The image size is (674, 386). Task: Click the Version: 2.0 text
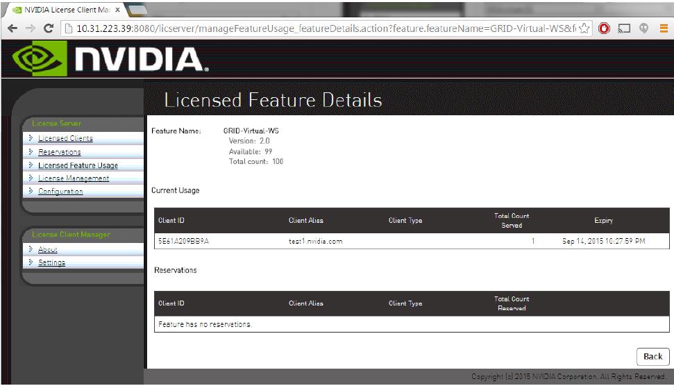point(249,141)
